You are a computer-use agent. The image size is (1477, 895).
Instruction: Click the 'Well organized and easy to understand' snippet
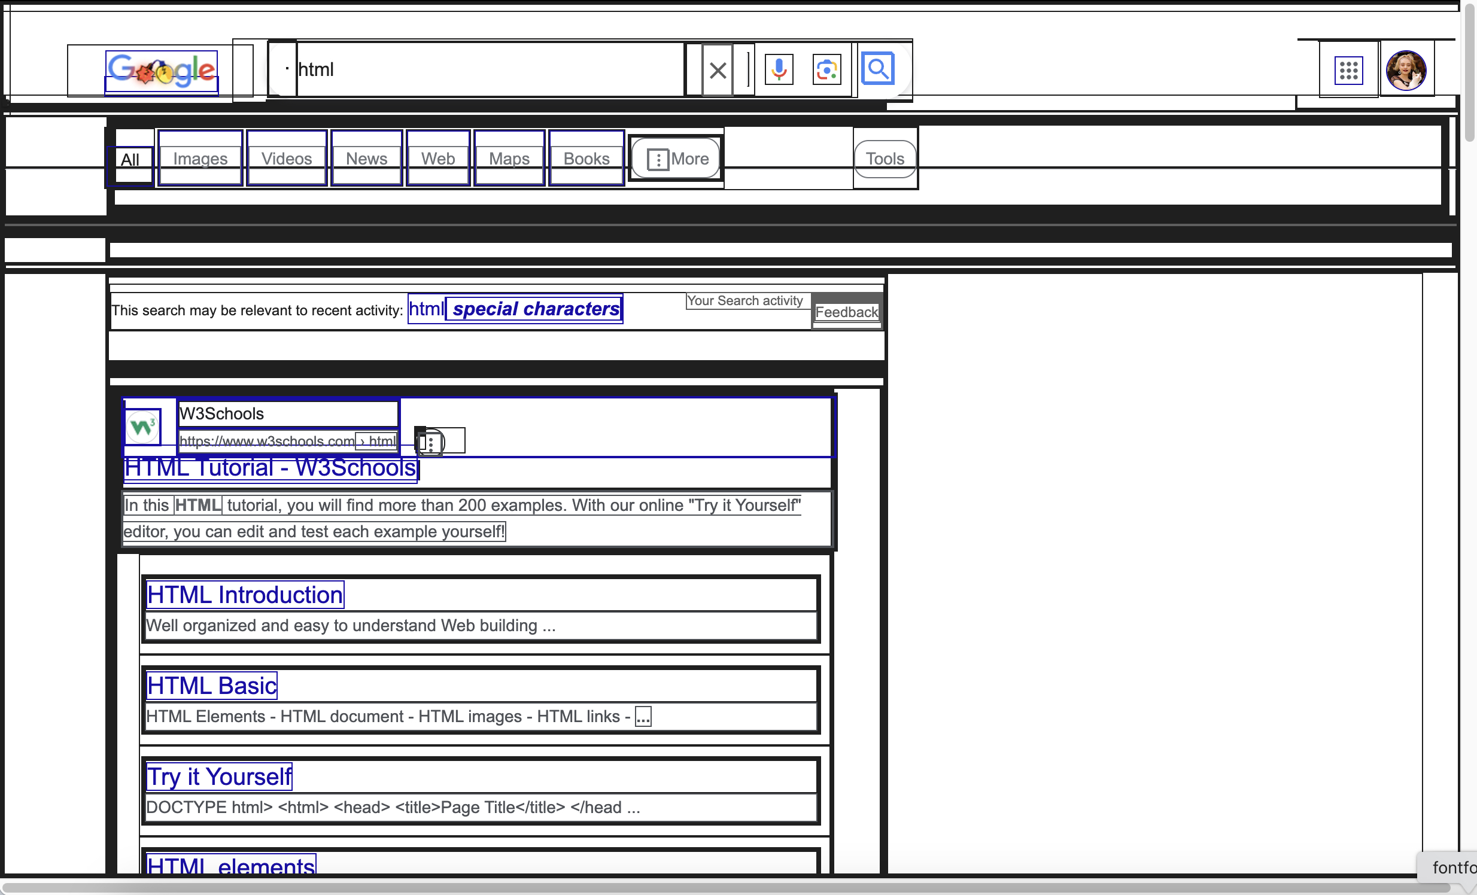[351, 625]
